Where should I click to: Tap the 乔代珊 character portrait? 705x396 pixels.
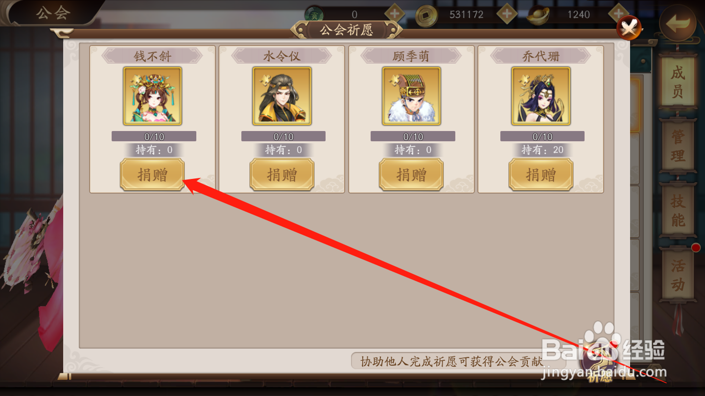pyautogui.click(x=541, y=96)
